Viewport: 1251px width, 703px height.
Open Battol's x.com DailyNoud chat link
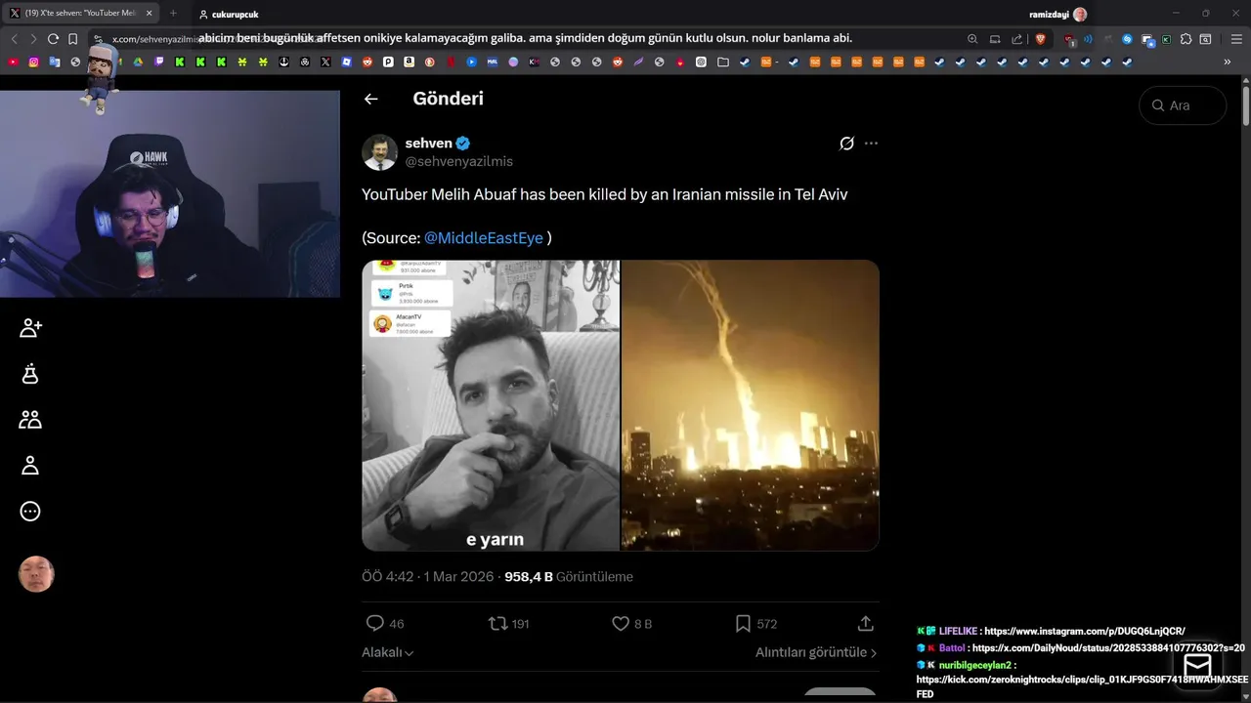[1108, 647]
